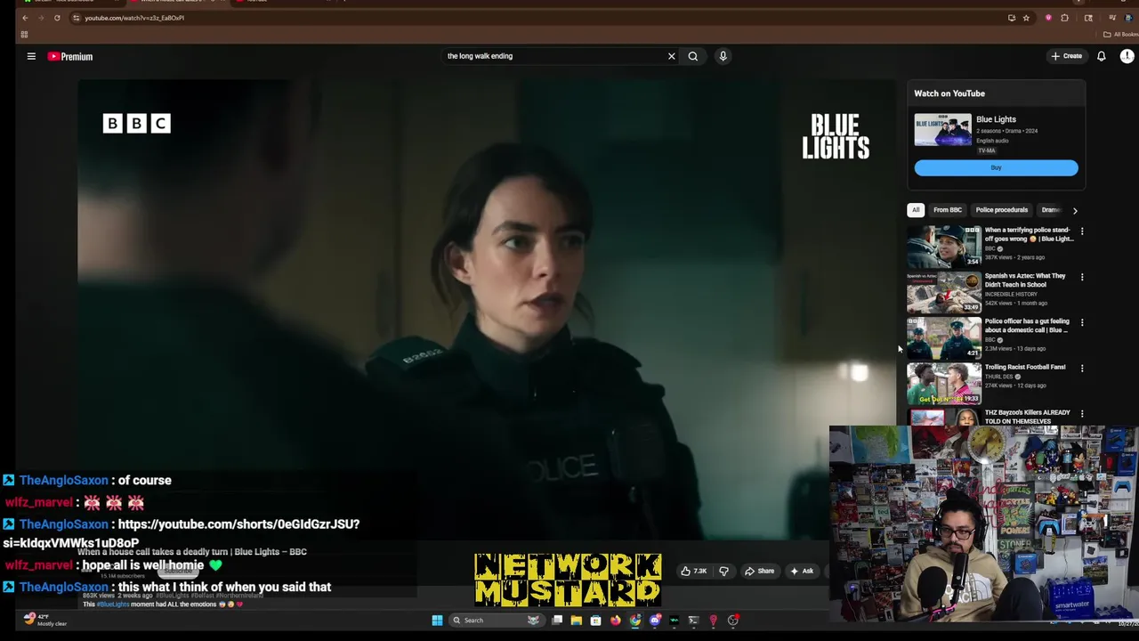Open Trolling Racist Football Fans thumbnail

pos(944,384)
